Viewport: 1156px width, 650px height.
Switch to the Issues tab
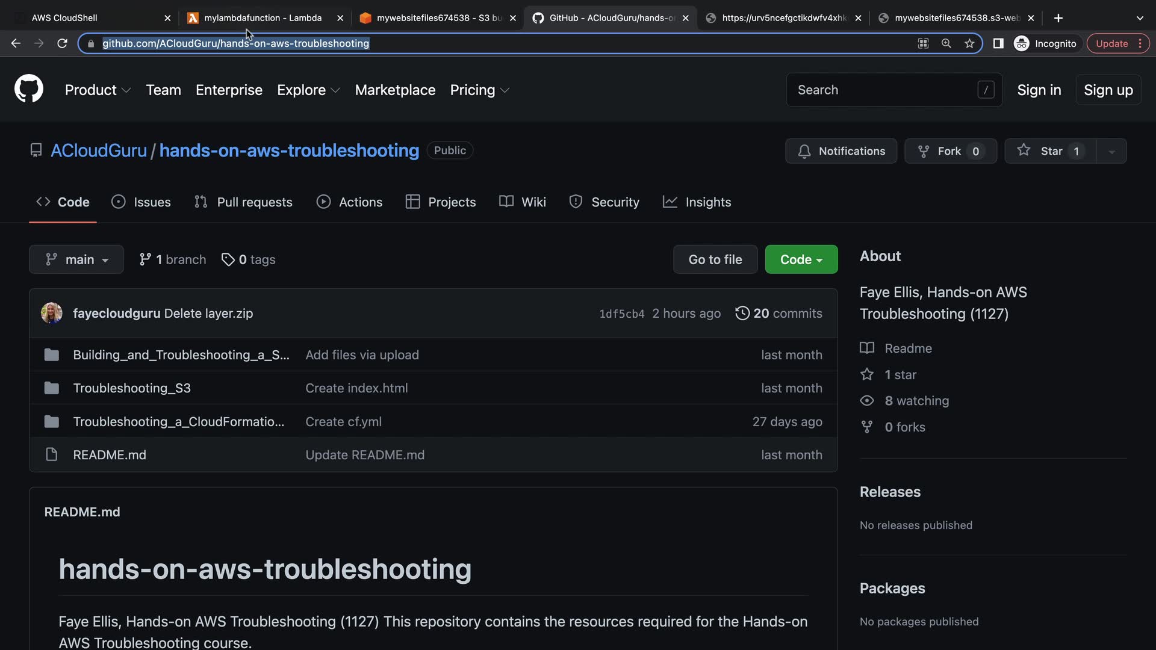click(141, 202)
